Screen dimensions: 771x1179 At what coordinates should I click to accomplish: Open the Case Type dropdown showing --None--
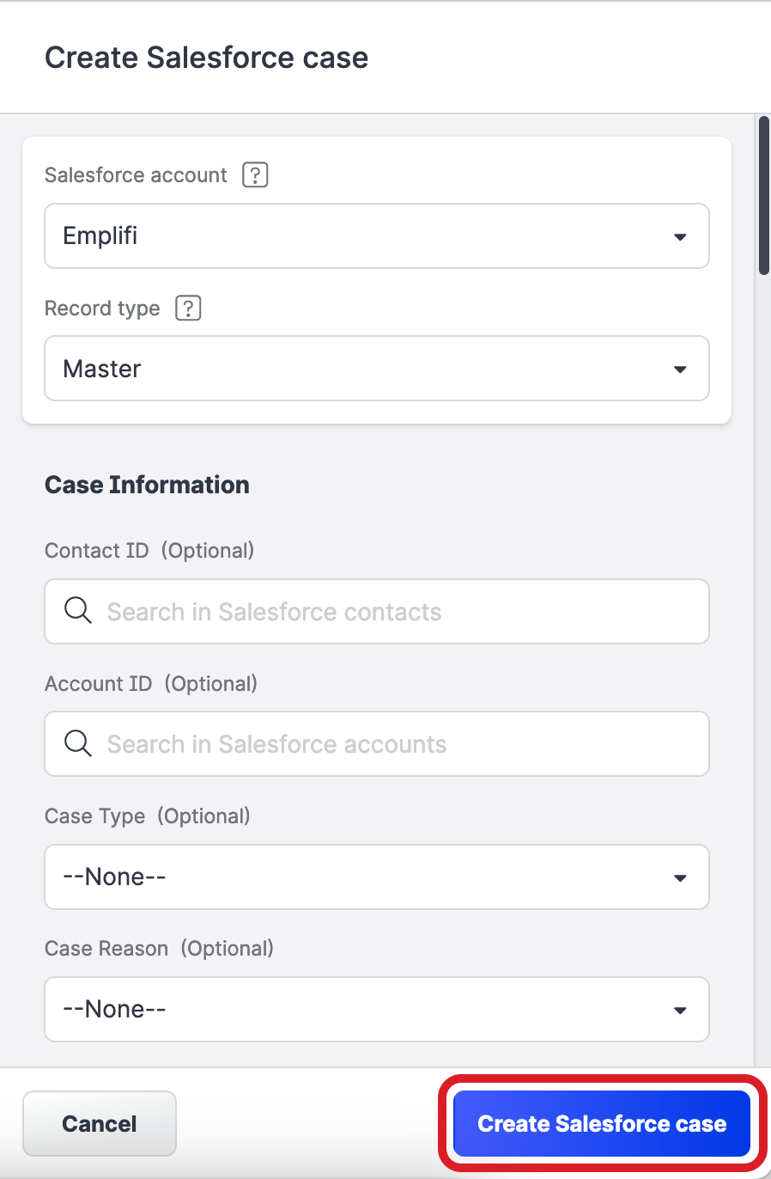377,877
